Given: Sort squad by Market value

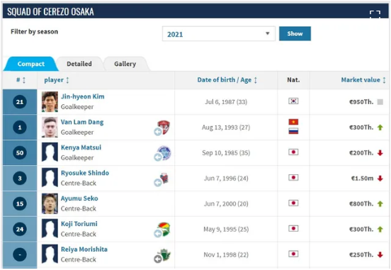Looking at the screenshot, I should (363, 80).
